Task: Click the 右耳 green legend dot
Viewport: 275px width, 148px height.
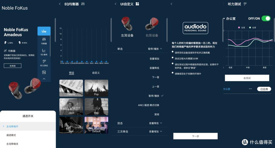Action: [x=250, y=27]
